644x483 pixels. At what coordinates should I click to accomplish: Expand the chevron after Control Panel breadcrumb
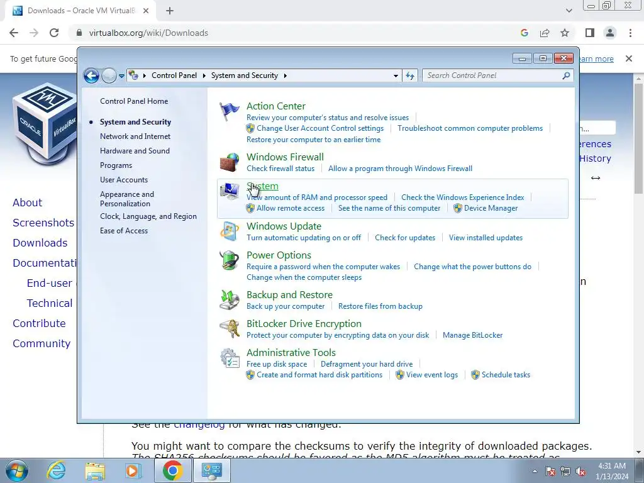click(x=204, y=75)
